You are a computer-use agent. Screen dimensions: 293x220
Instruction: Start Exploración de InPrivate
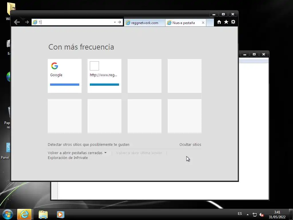[x=68, y=158]
